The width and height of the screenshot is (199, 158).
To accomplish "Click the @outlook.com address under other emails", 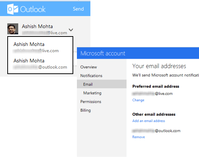I will (156, 131).
